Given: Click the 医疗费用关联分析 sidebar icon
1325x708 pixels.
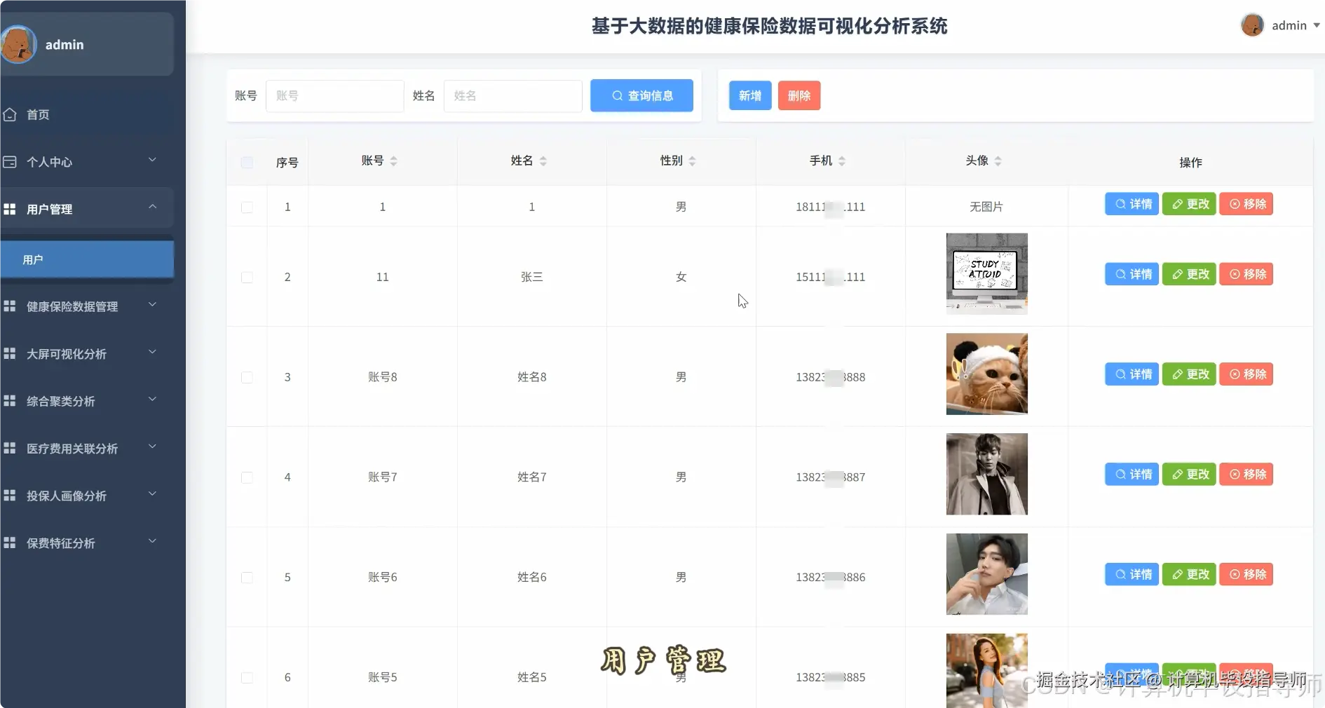Looking at the screenshot, I should click(10, 449).
